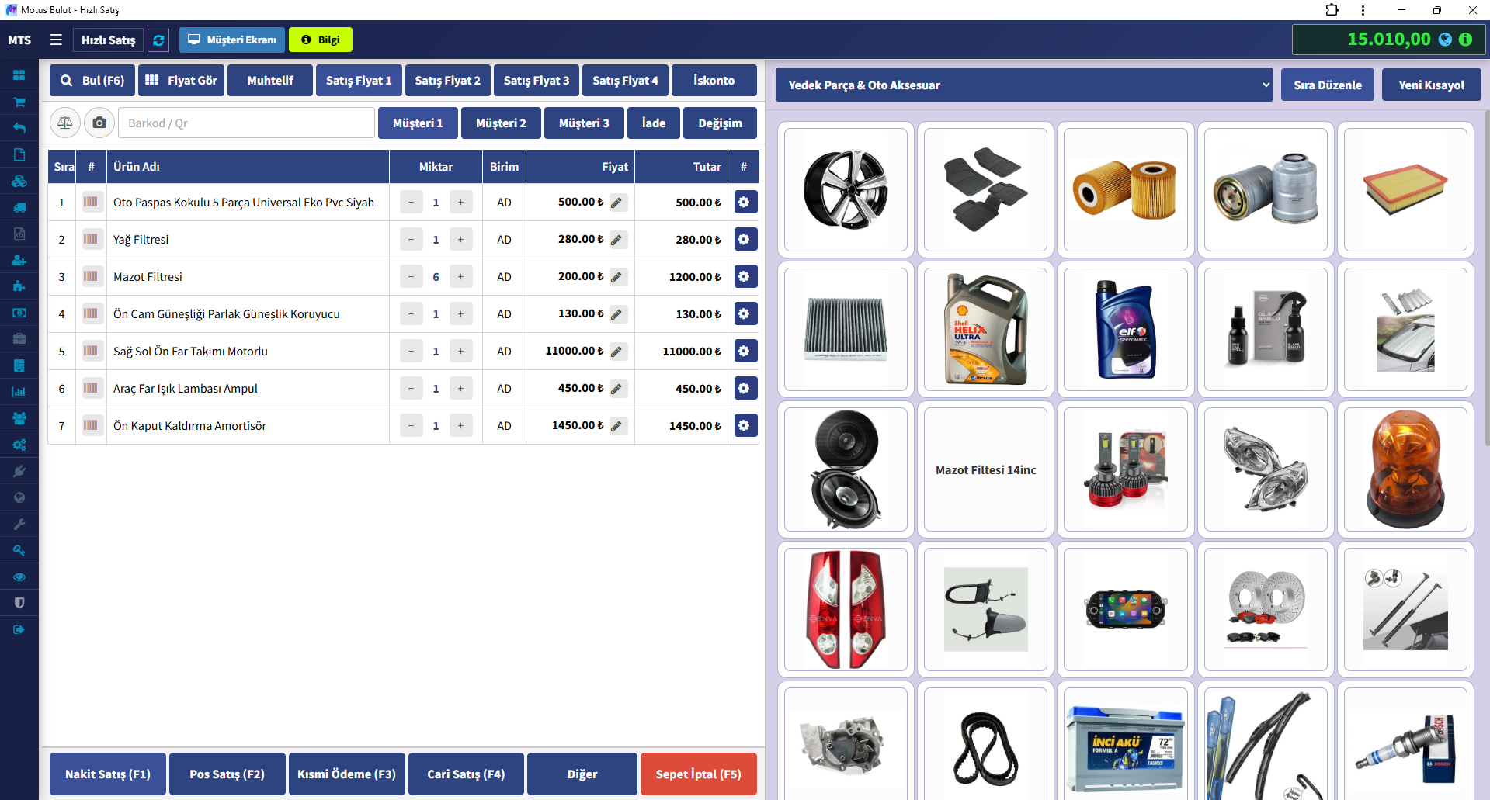Increase quantity of Ön Kaput Kaldırma Amortisör
The image size is (1490, 800).
(x=460, y=426)
